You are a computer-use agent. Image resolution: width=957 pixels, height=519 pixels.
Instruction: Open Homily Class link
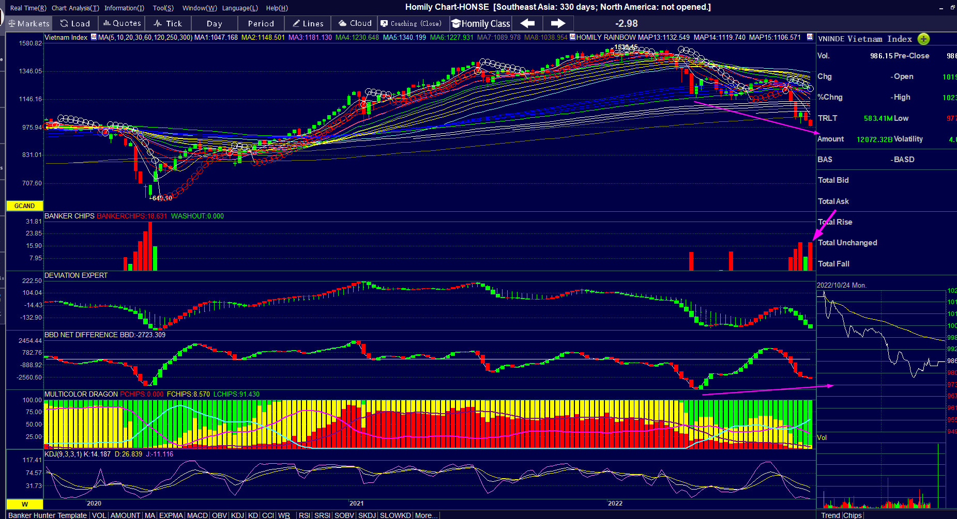pos(481,24)
